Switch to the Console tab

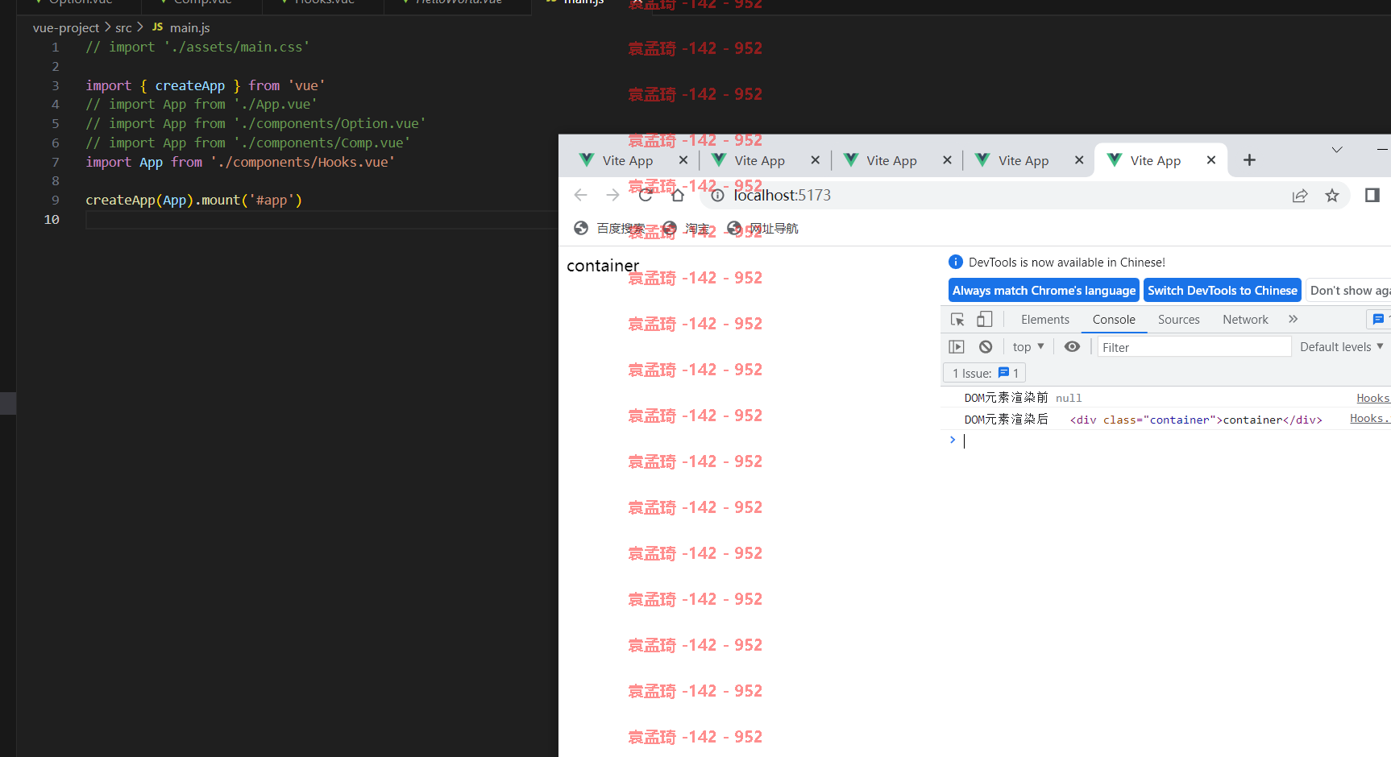[1114, 320]
